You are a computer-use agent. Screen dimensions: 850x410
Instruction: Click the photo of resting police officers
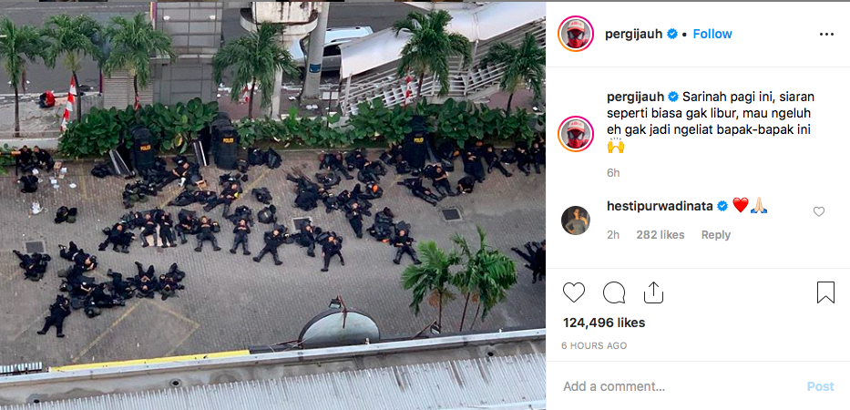point(272,206)
